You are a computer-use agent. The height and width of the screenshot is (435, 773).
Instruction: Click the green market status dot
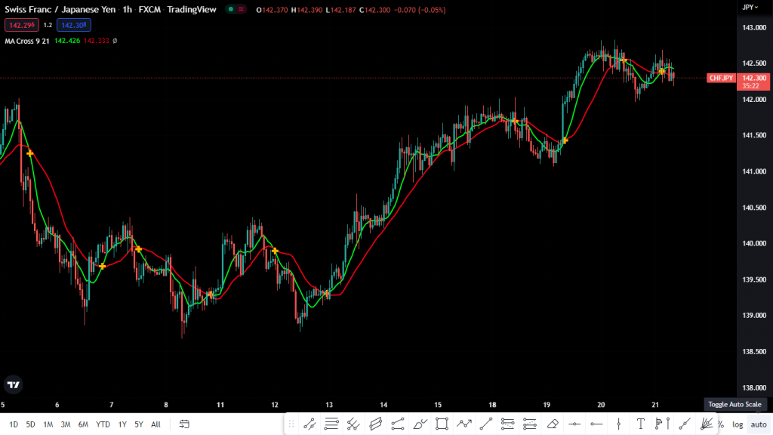tap(231, 9)
